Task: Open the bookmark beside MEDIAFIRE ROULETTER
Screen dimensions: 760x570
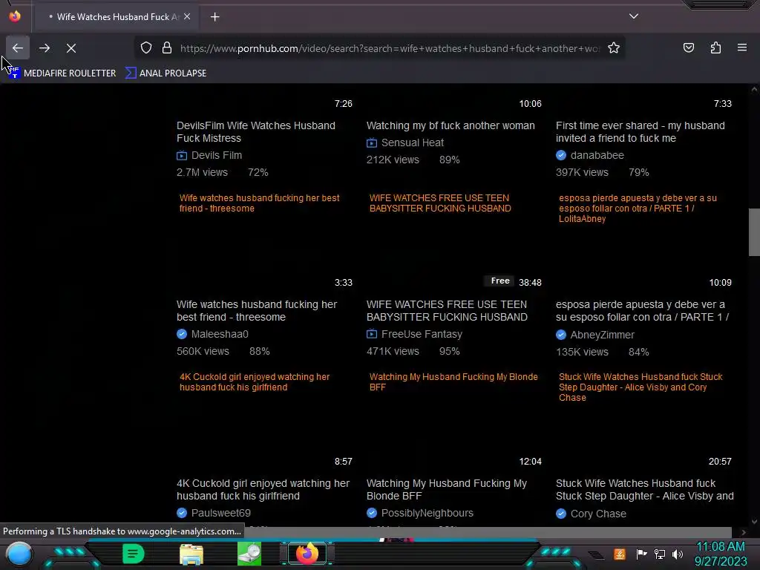Action: coord(166,73)
